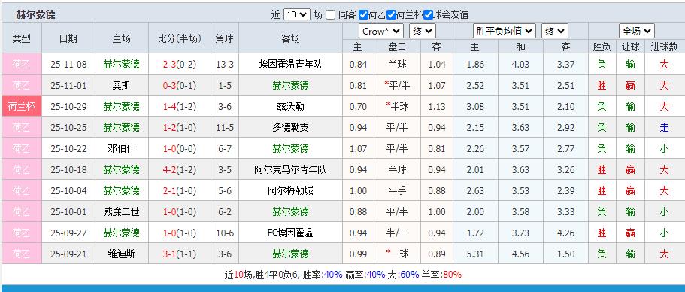Open the 4-2(1-2) score on 25-10-18
Viewport: 685px width, 292px height.
point(180,169)
